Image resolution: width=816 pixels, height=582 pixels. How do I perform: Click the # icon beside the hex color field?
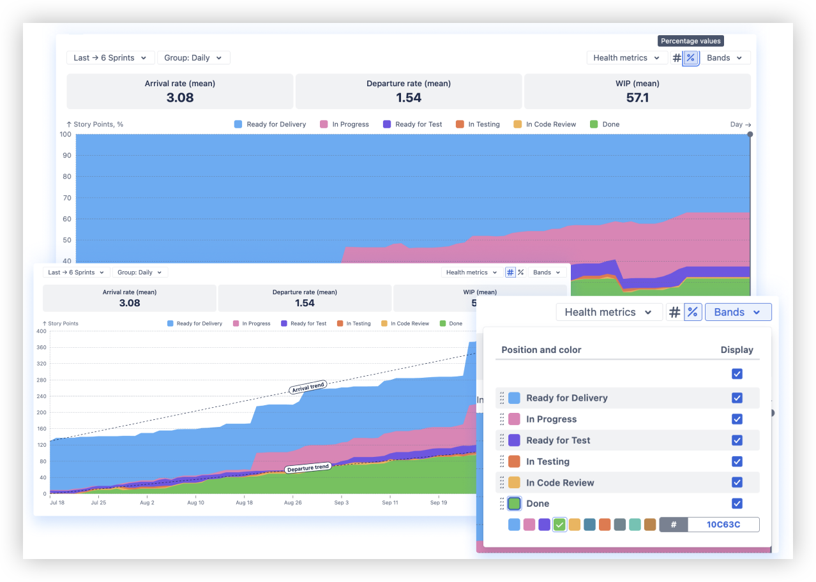[x=674, y=524]
